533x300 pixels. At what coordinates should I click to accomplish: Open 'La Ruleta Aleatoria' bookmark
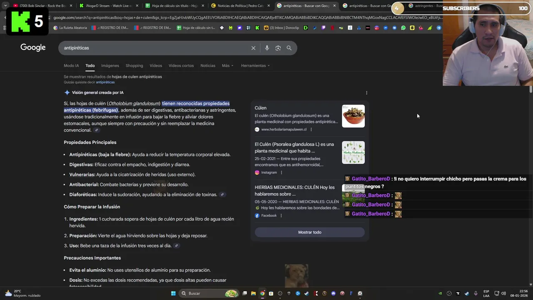click(70, 28)
